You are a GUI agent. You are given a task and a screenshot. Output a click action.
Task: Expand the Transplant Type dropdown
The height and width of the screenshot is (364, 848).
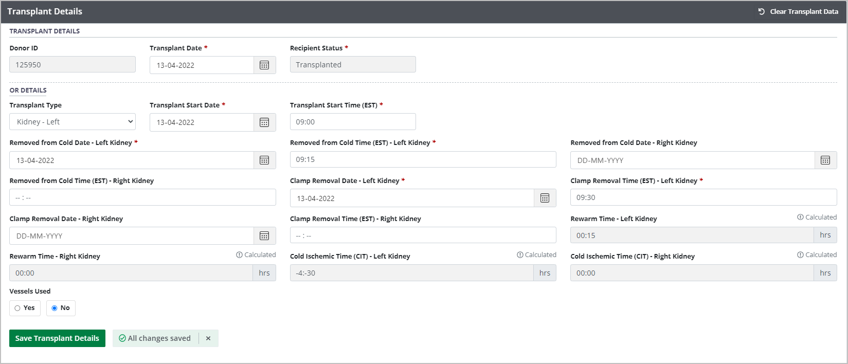click(x=73, y=122)
